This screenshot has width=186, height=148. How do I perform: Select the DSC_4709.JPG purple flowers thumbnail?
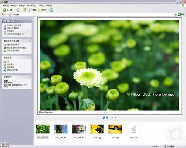pos(79,129)
